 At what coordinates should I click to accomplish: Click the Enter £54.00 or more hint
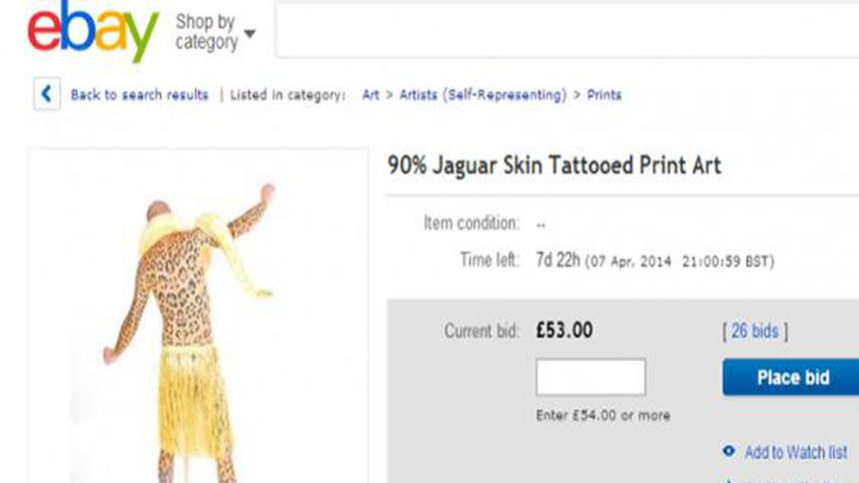click(602, 415)
